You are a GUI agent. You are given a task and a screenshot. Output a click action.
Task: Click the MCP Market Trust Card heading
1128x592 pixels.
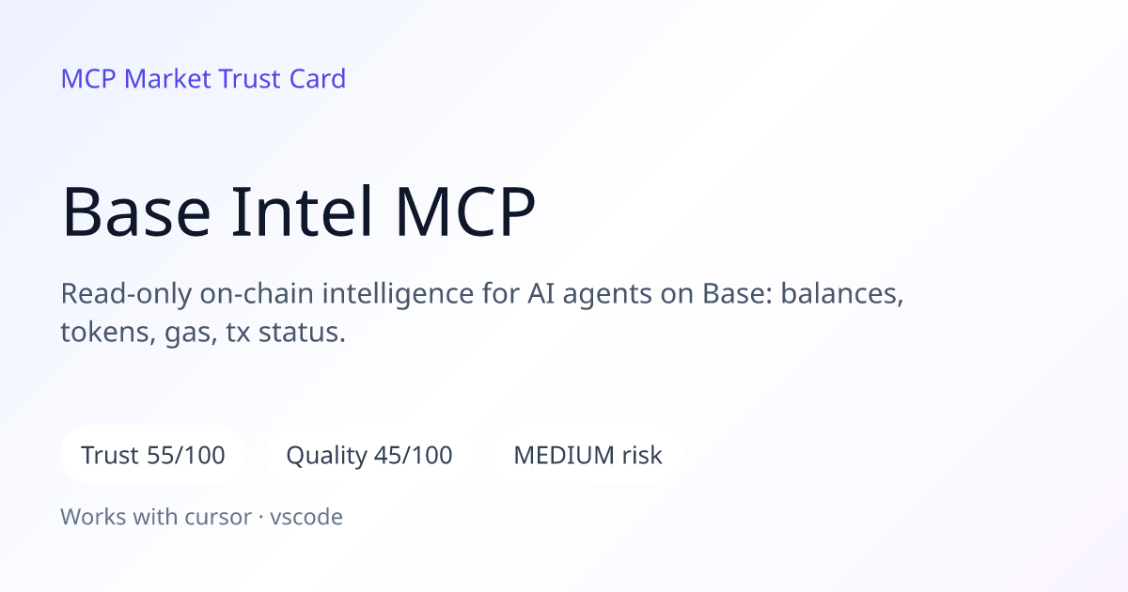point(203,79)
